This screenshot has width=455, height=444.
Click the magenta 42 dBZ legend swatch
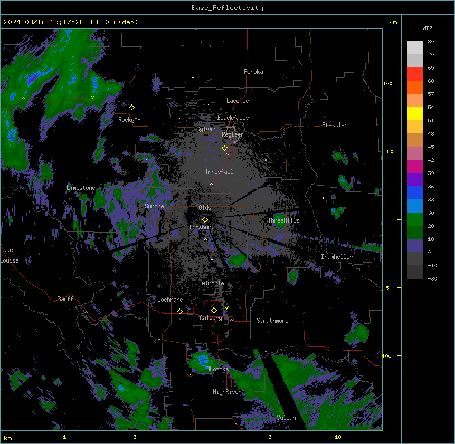(415, 166)
